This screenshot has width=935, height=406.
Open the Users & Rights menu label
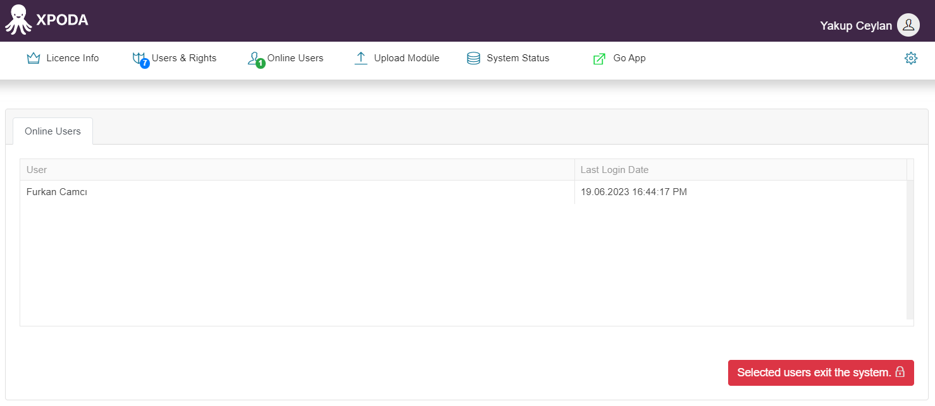pyautogui.click(x=184, y=58)
